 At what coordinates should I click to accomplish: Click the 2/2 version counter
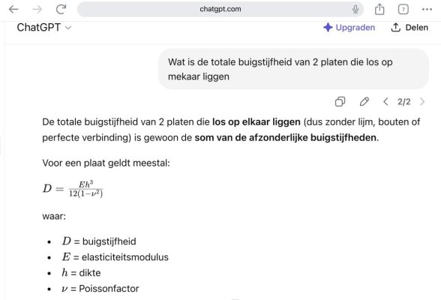(403, 101)
